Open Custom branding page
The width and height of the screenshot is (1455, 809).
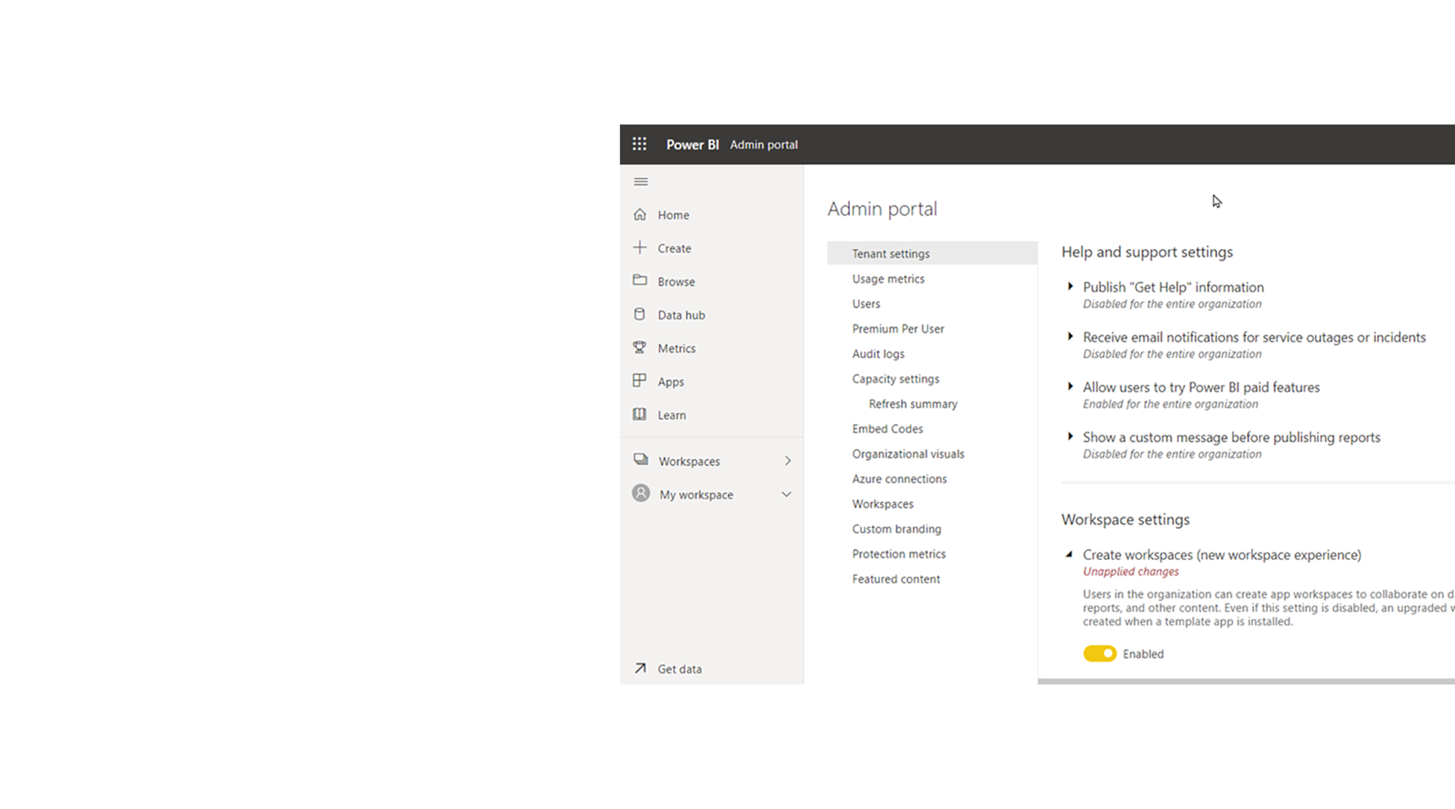pos(896,529)
